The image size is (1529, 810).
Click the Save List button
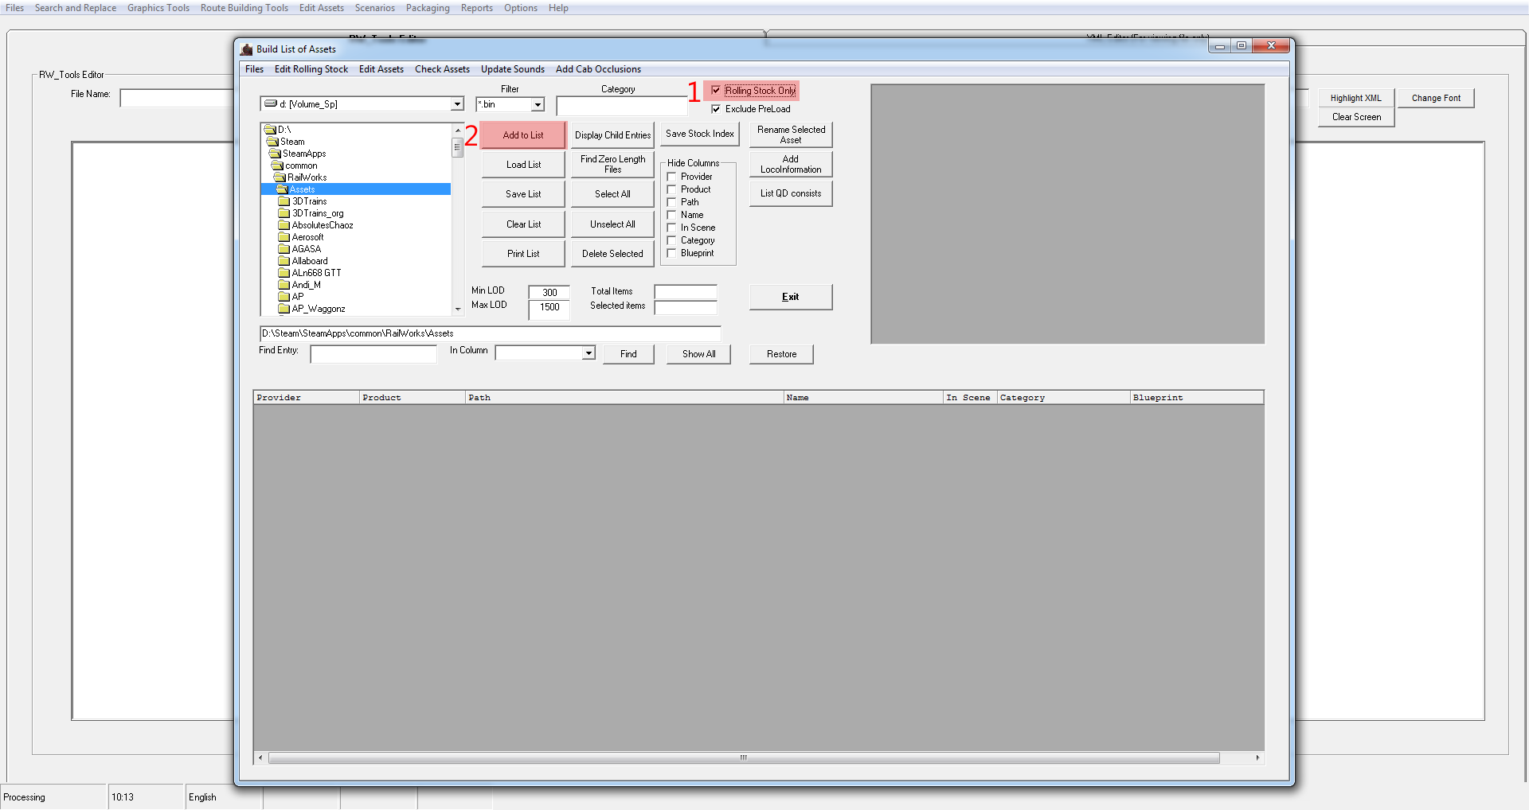tap(523, 194)
